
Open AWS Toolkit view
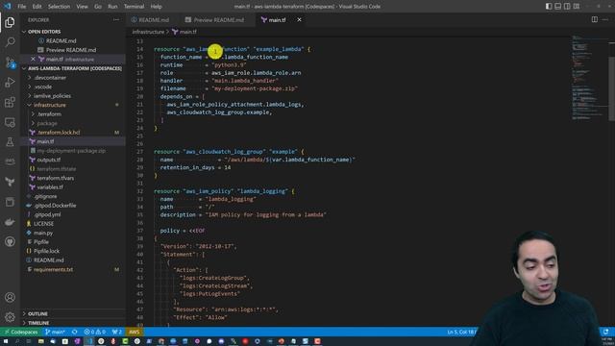10,162
